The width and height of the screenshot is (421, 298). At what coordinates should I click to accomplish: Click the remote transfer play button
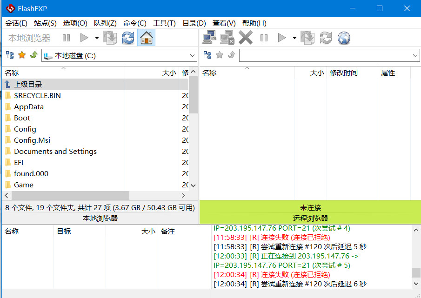coord(281,38)
